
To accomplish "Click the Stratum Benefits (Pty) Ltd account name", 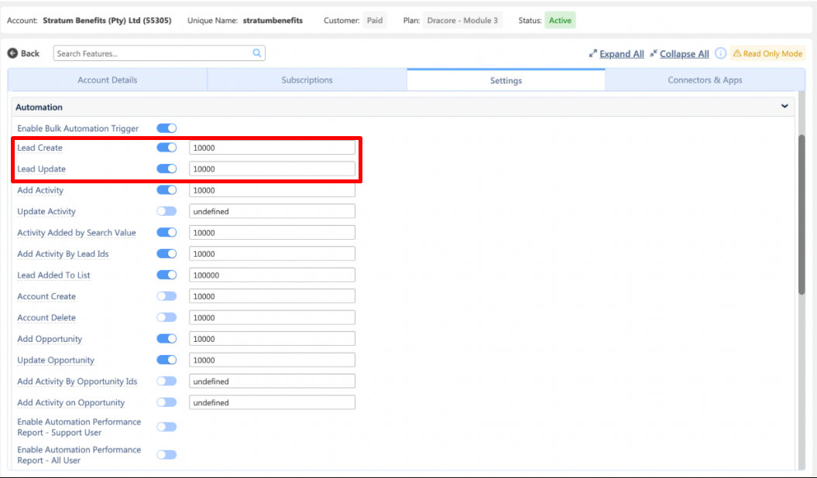I will 107,20.
